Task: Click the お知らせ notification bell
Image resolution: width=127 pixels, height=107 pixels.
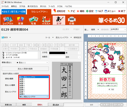Action: [x=55, y=11]
